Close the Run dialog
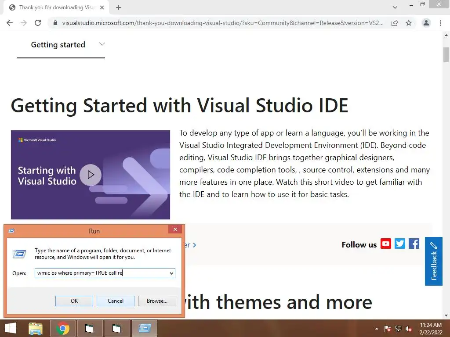The width and height of the screenshot is (450, 337). click(x=175, y=229)
